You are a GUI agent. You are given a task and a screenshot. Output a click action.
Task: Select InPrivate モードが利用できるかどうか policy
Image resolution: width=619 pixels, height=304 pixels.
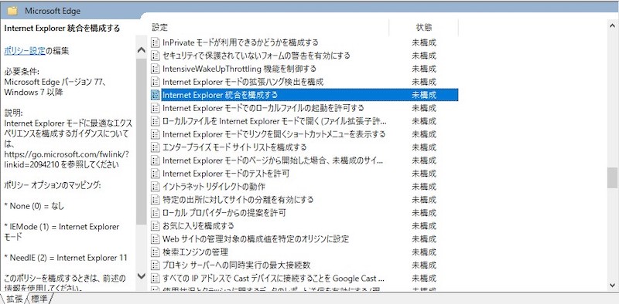(241, 42)
